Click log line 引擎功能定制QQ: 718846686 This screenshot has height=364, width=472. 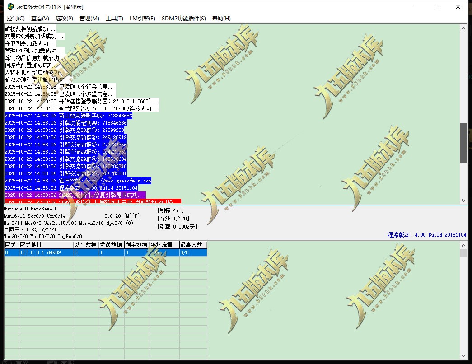pos(65,123)
